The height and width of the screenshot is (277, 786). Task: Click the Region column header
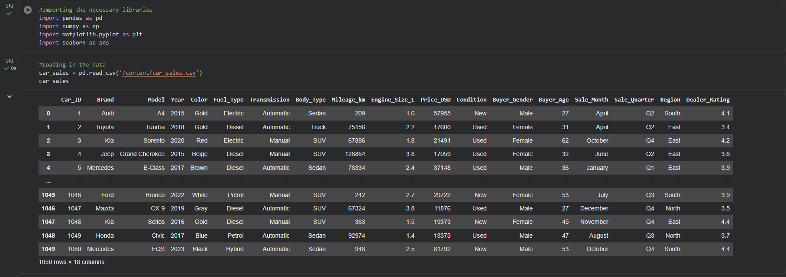pos(670,100)
